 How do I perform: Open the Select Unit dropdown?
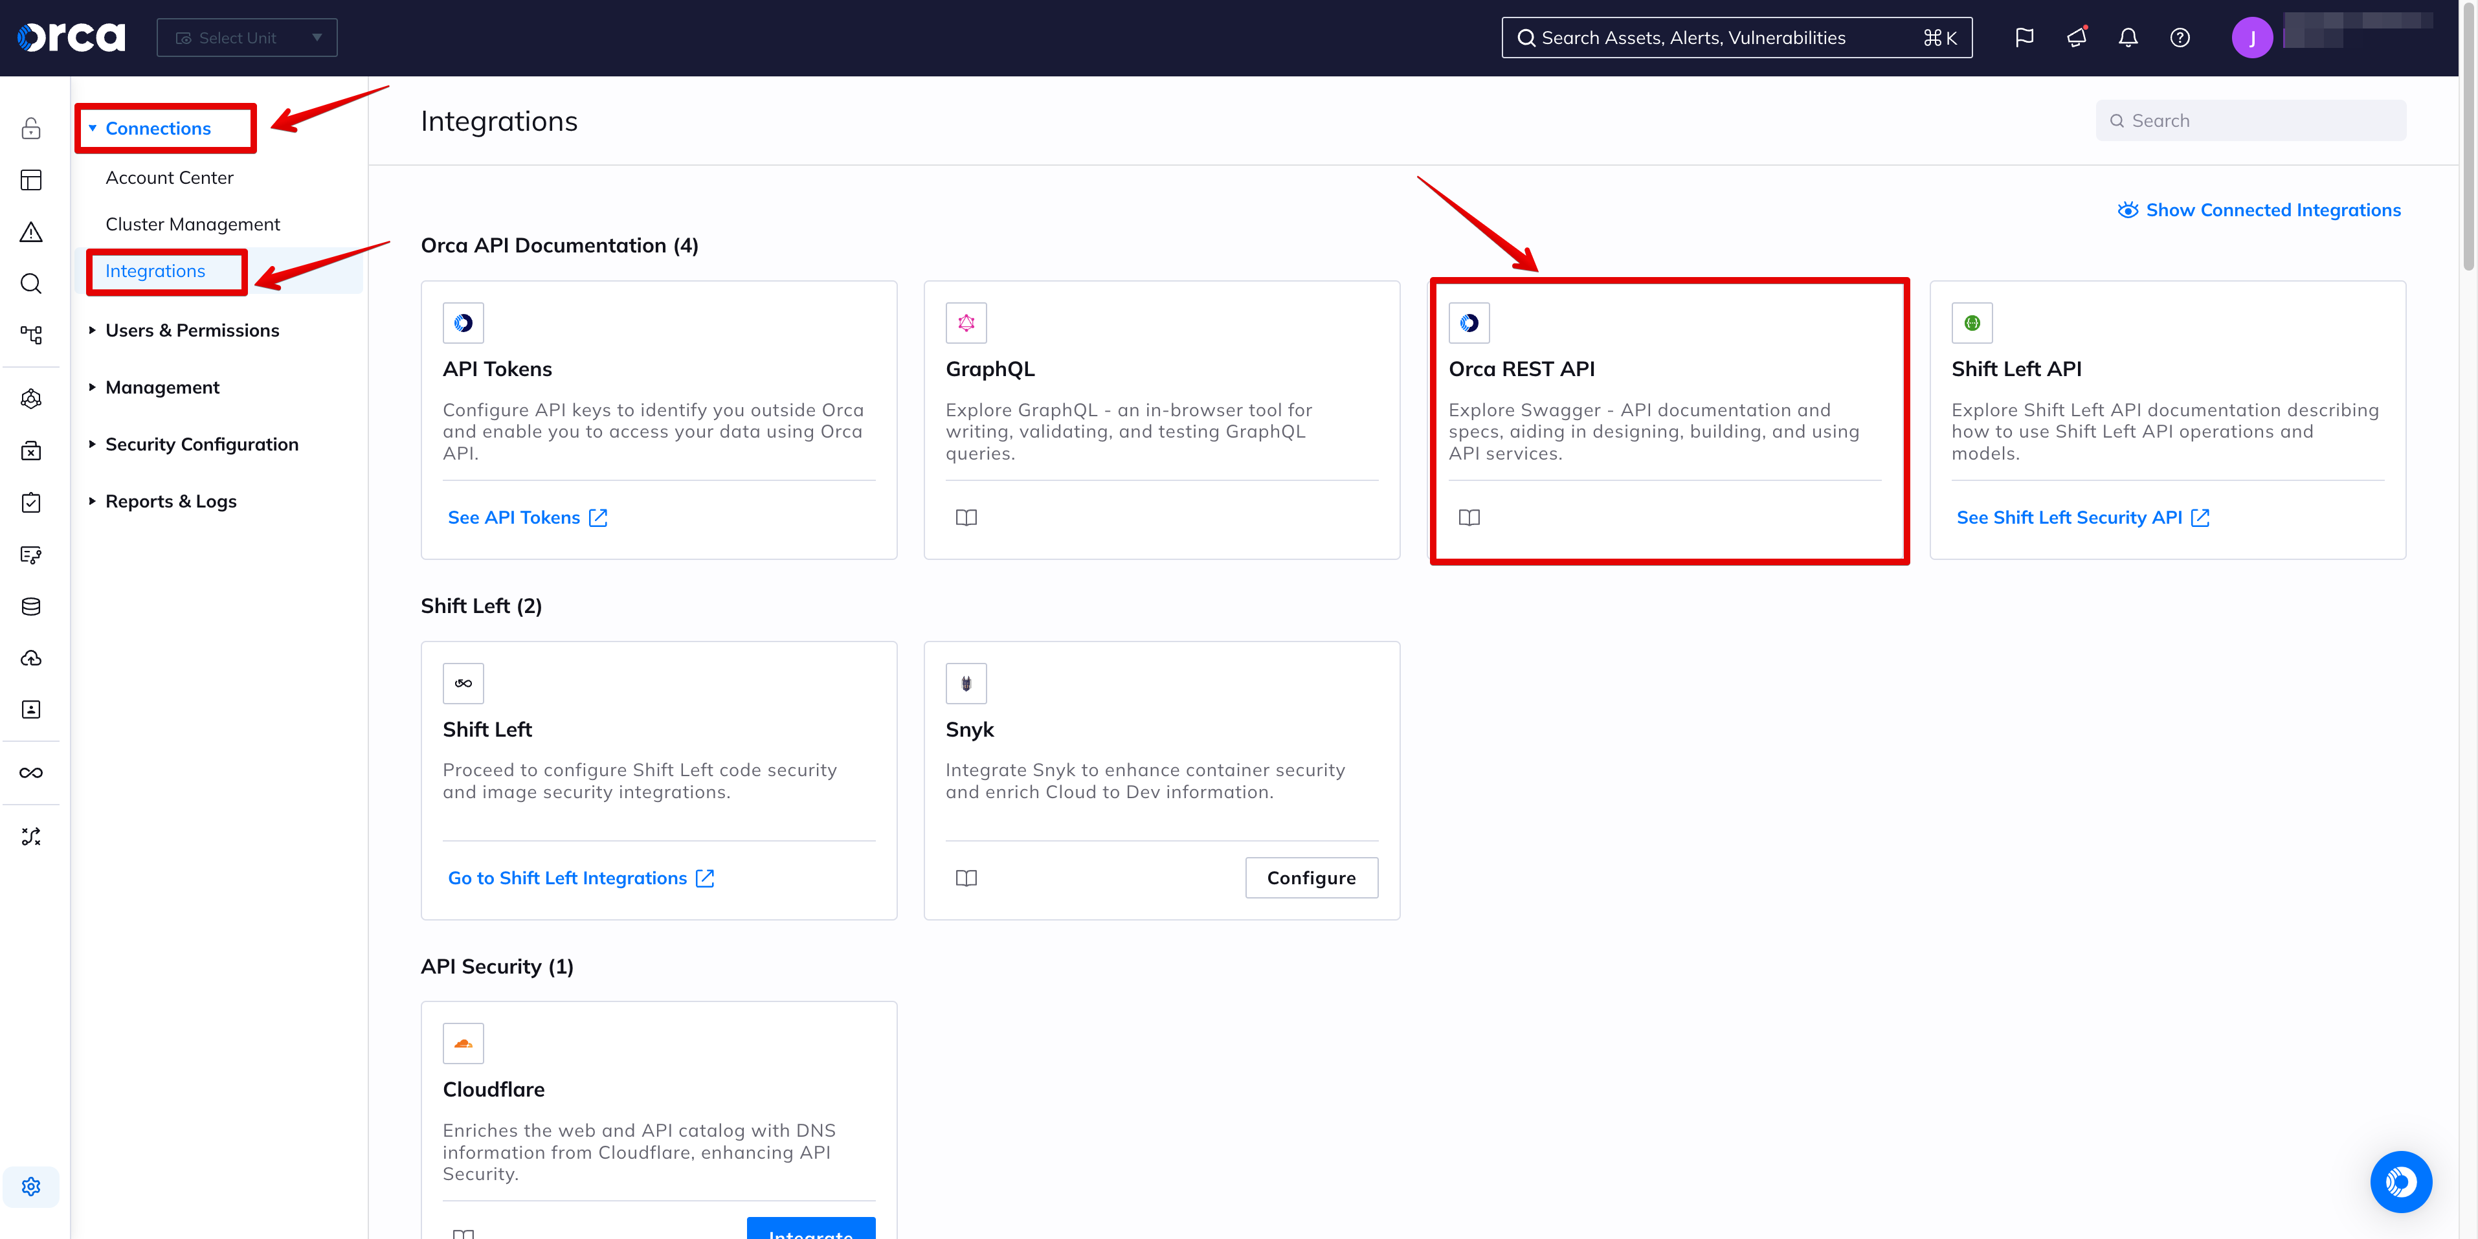tap(246, 36)
